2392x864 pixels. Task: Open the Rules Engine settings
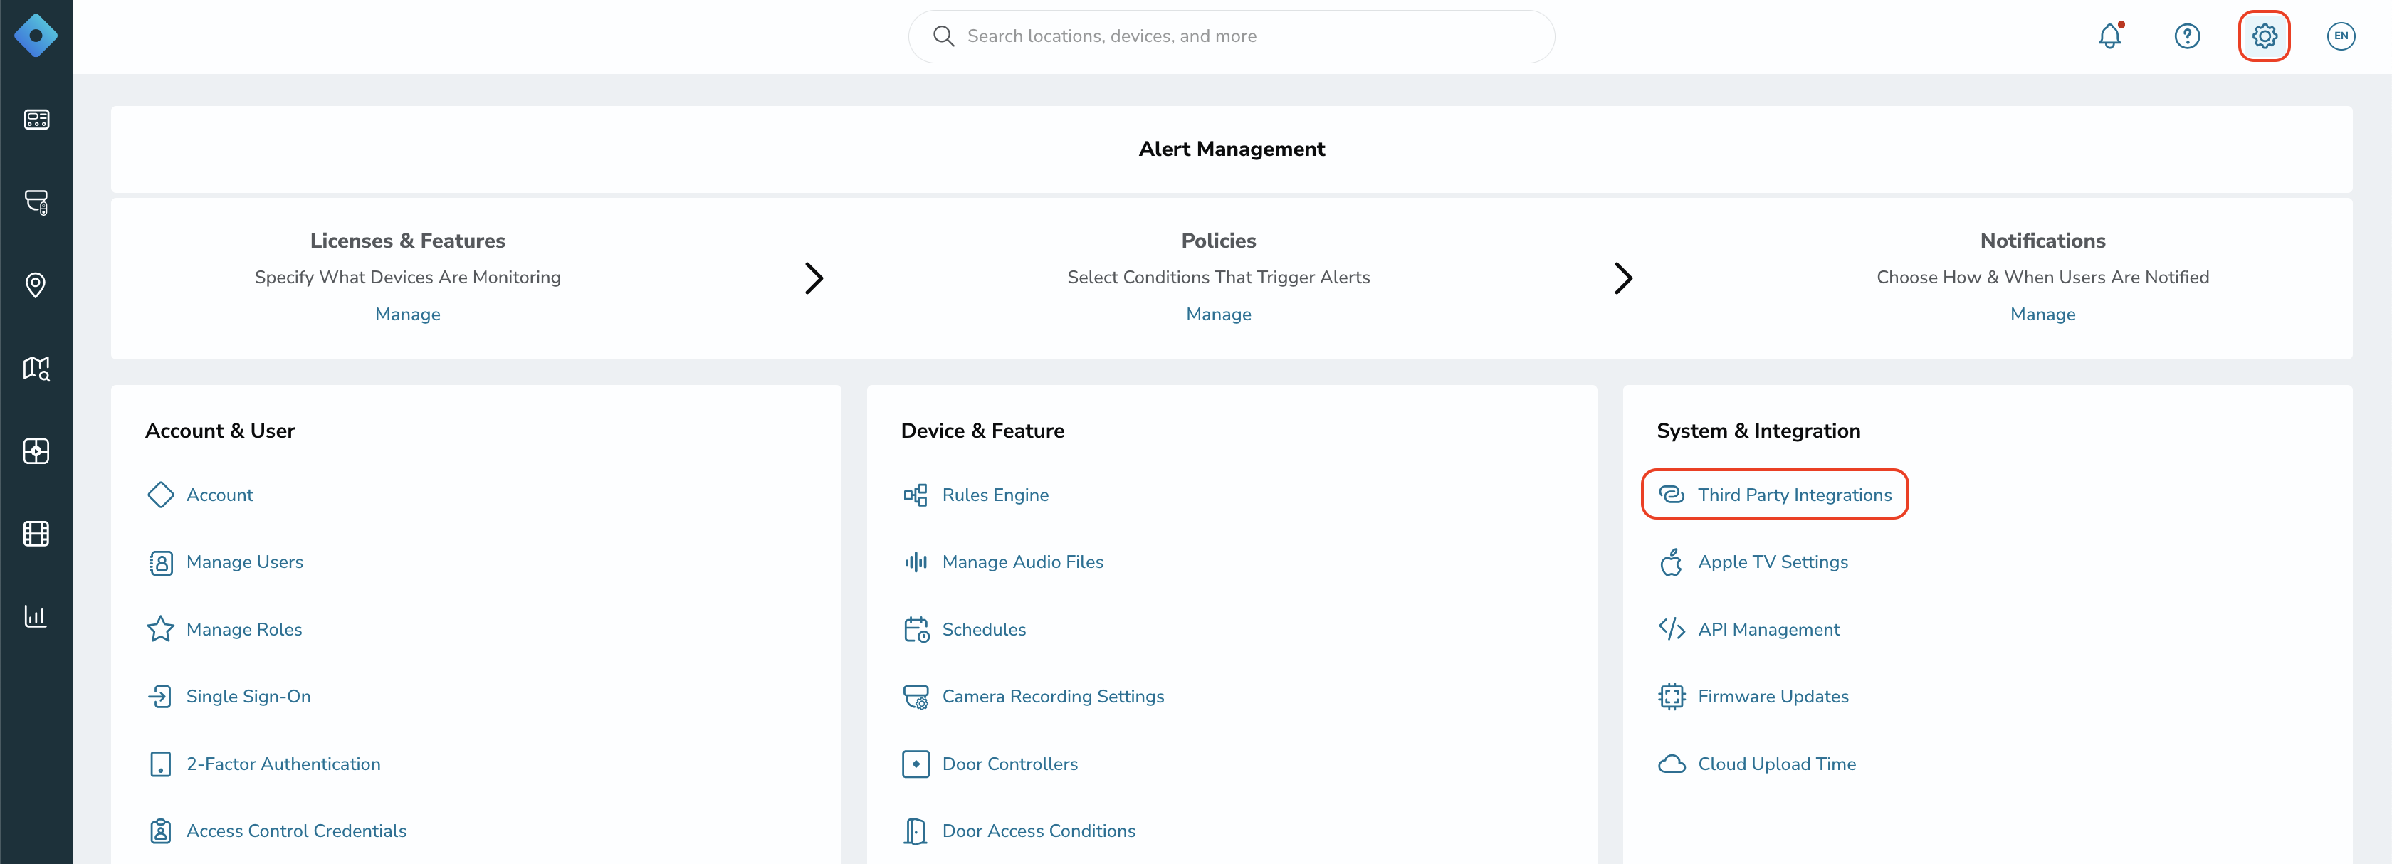(x=995, y=494)
